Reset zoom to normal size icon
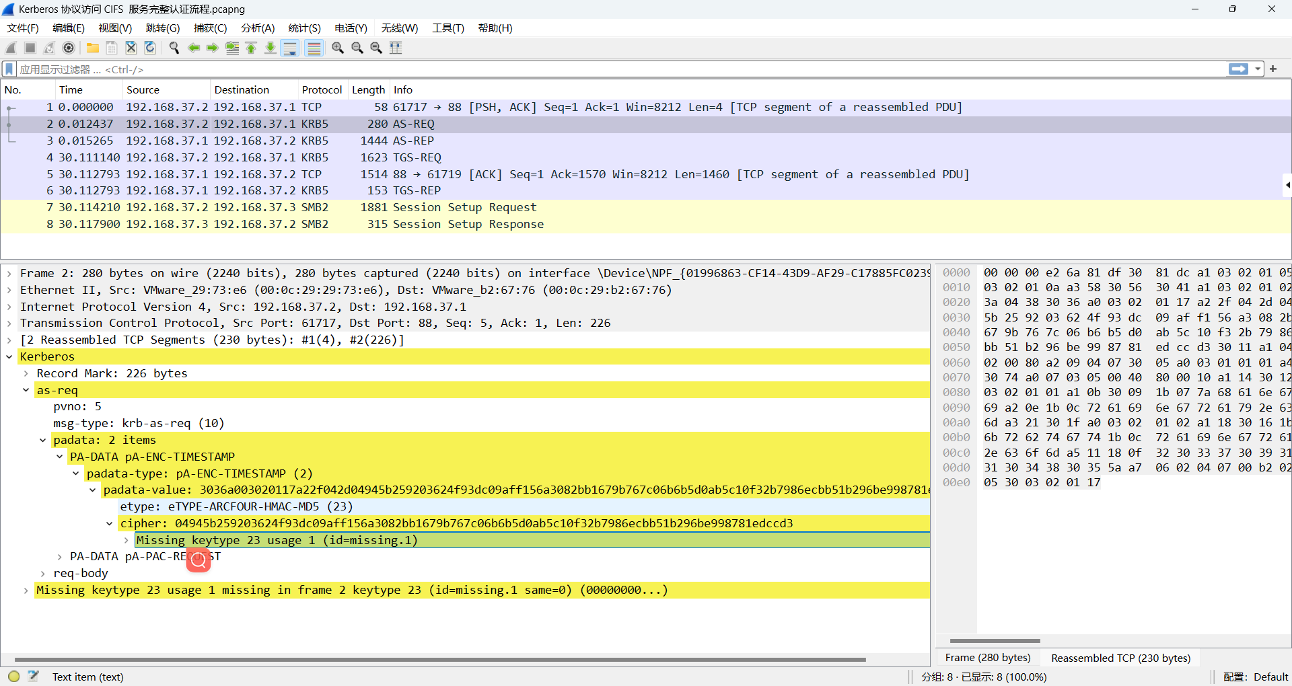The height and width of the screenshot is (686, 1292). coord(376,48)
